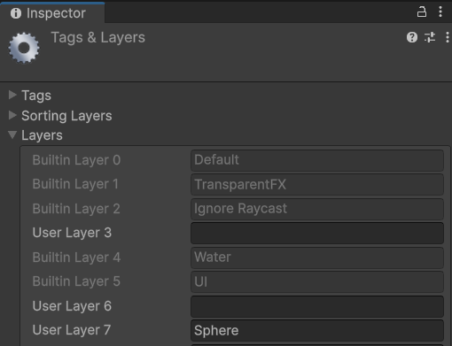Click the Default builtin layer field
Screen dimensions: 452x346
pyautogui.click(x=317, y=160)
